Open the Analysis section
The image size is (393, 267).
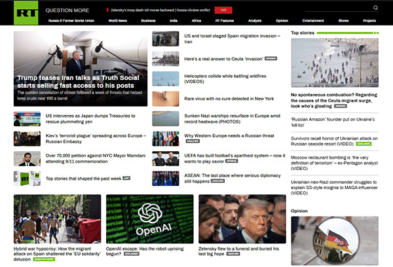click(255, 20)
